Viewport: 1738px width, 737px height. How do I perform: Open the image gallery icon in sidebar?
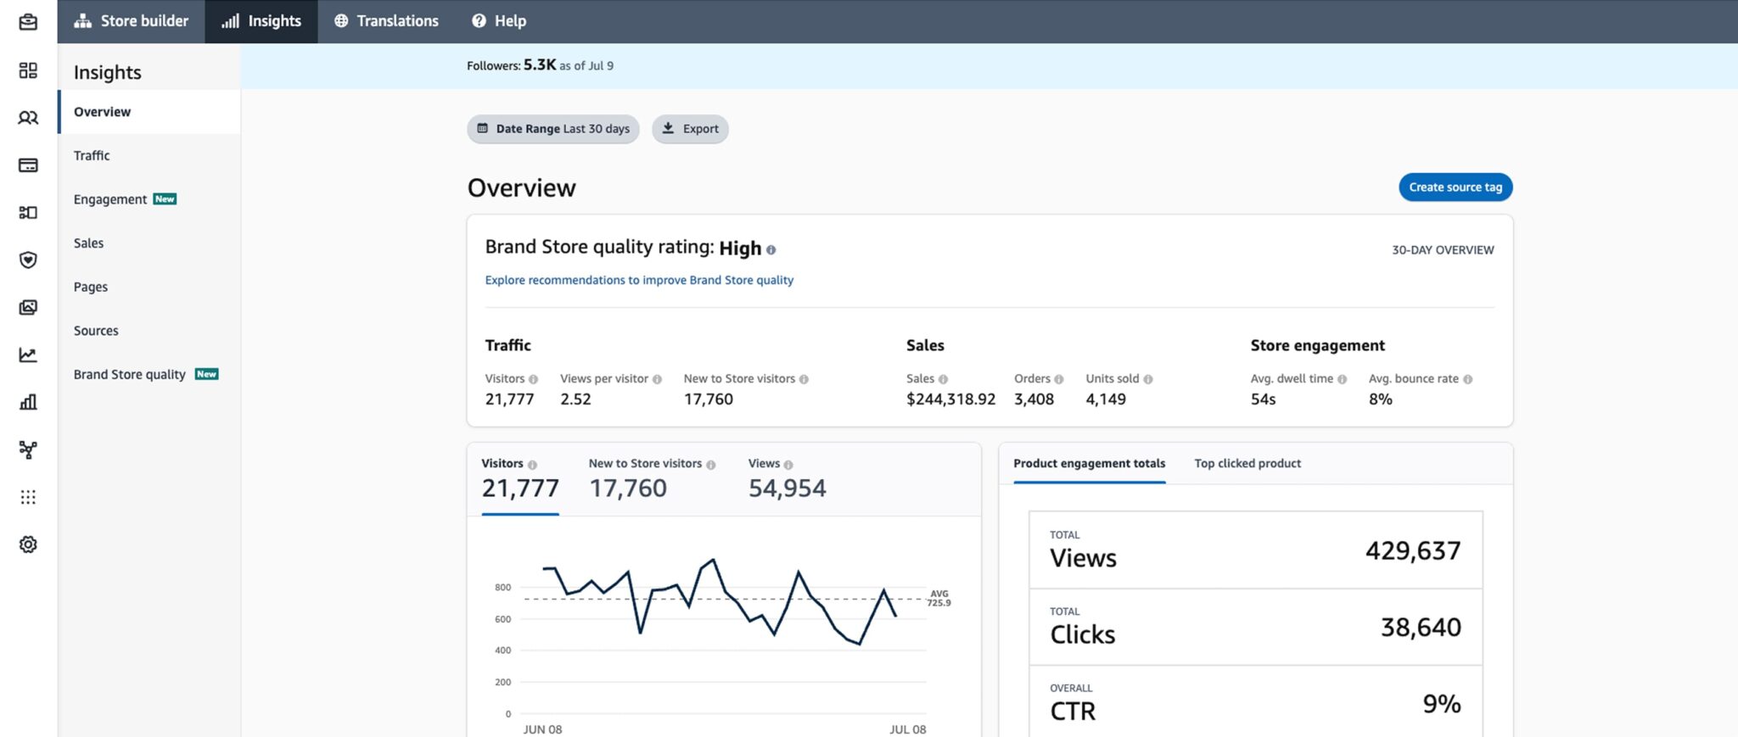[28, 307]
